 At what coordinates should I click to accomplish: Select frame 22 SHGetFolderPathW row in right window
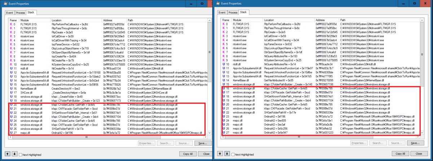click(x=321, y=112)
